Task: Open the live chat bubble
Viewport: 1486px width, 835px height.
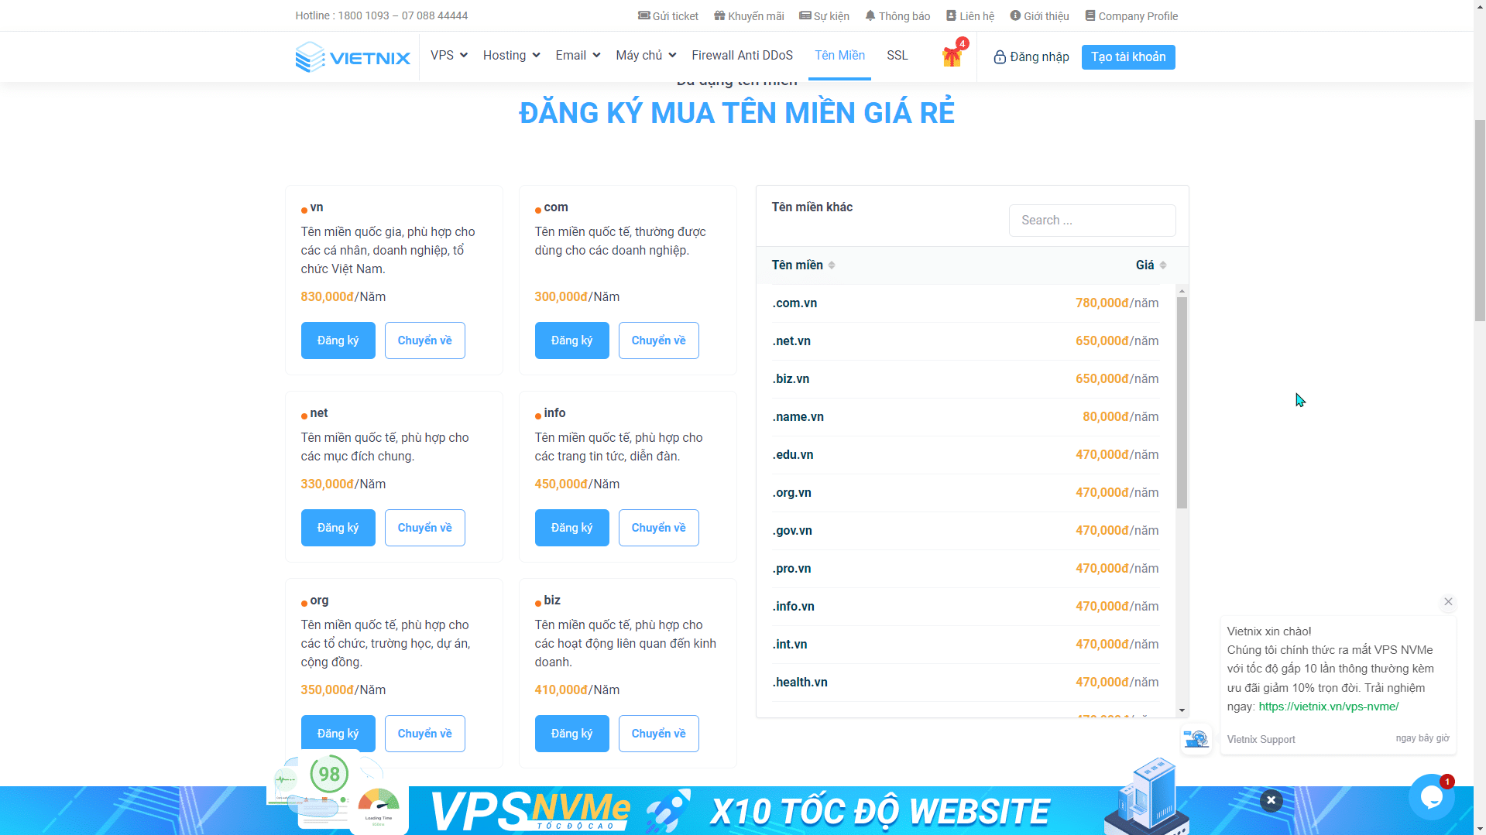Action: (1431, 797)
